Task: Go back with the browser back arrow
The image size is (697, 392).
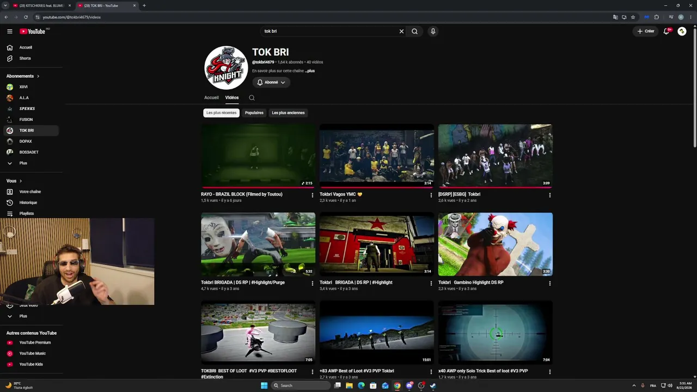Action: (7, 17)
